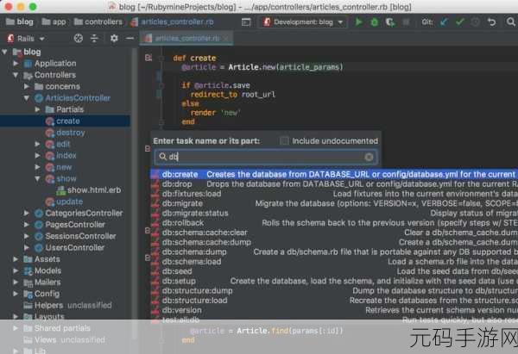Open the Rails view dropdown
Image resolution: width=518 pixels, height=354 pixels.
coord(26,39)
